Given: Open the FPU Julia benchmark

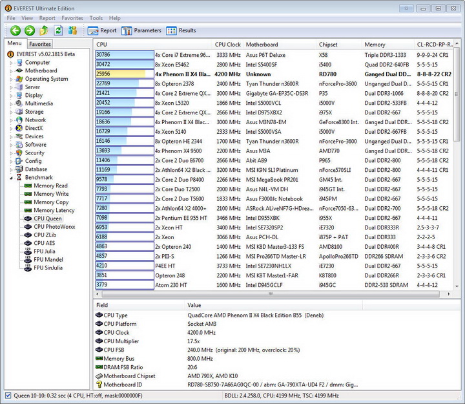Looking at the screenshot, I should tap(45, 251).
